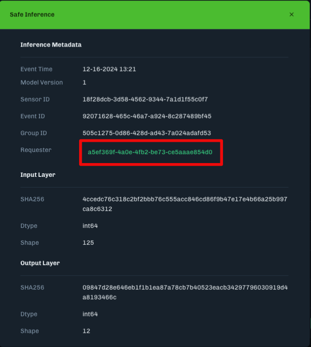
Task: Click the Inference Metadata section heading
Action: (x=51, y=45)
